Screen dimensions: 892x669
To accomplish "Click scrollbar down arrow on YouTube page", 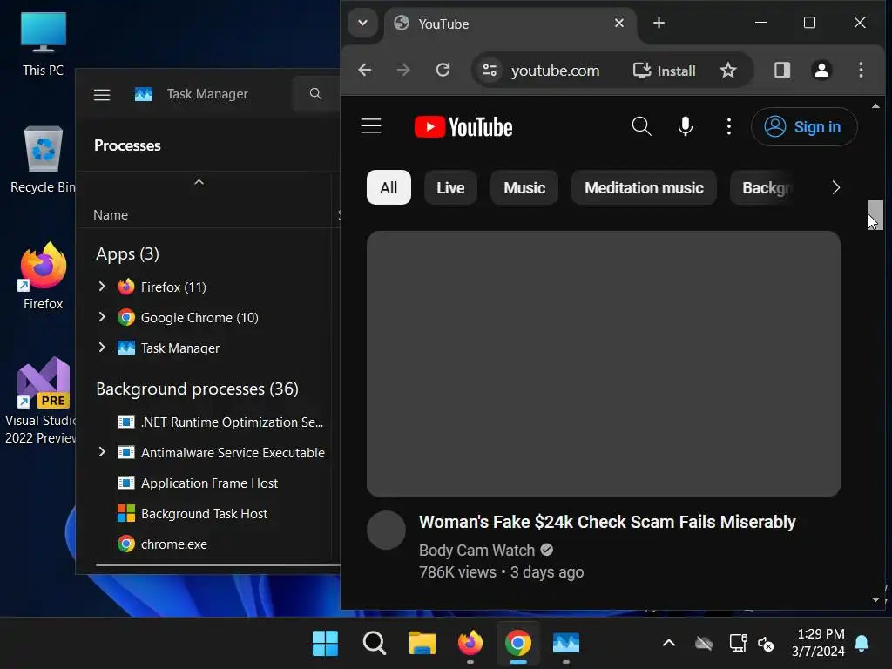I will 875,599.
